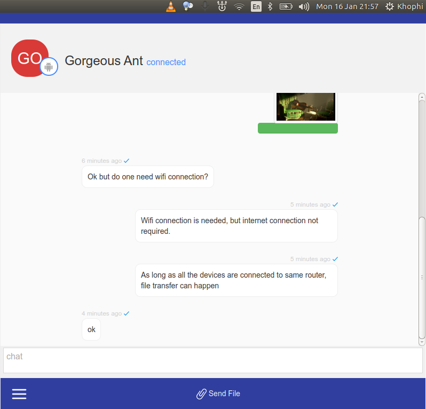This screenshot has height=409, width=426.
Task: Click the Android device badge icon
Action: pos(49,67)
